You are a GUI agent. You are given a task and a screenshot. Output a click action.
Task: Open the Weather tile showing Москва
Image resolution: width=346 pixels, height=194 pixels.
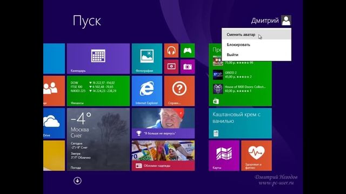point(98,140)
